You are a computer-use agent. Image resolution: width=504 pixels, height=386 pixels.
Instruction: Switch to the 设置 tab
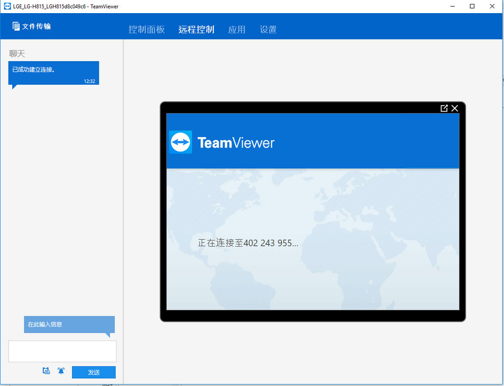268,30
